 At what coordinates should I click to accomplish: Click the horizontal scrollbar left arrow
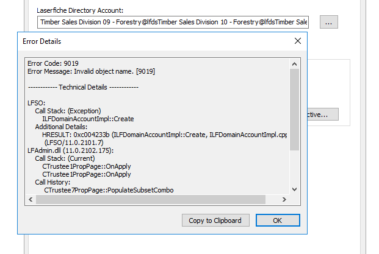31,200
